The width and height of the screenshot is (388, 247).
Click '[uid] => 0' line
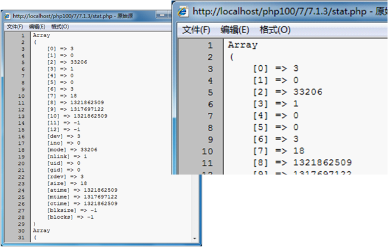tap(63, 163)
